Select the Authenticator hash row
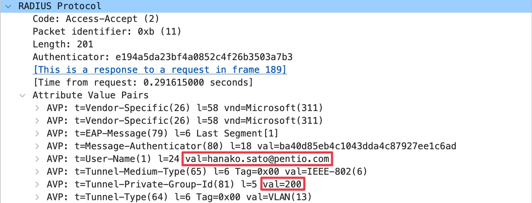This screenshot has height=203, width=532. click(x=162, y=57)
